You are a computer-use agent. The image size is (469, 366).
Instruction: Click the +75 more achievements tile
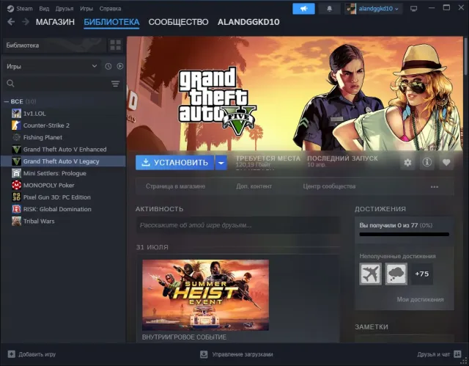coord(422,274)
